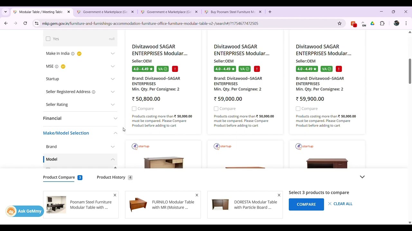Viewport: 412px width, 231px height.
Task: Click red alert badge on ₹ 50,800.00 product
Action: [x=175, y=69]
